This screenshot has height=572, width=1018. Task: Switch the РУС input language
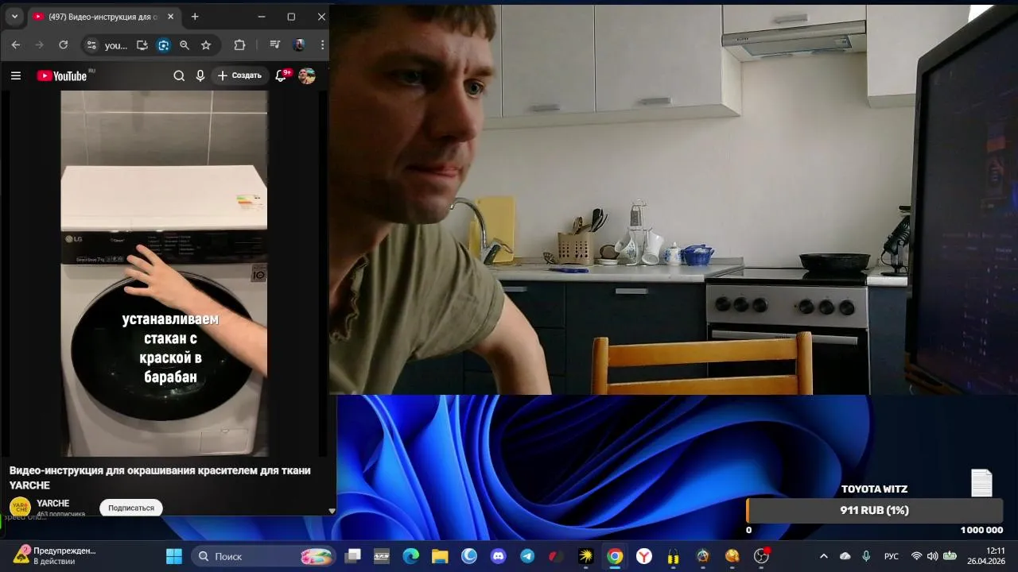[x=892, y=556]
